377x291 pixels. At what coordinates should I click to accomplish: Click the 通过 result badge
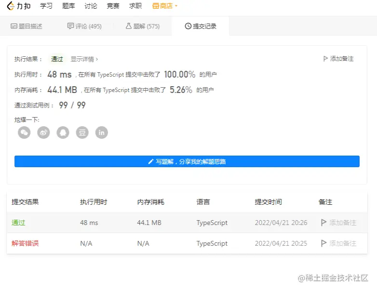[x=57, y=59]
